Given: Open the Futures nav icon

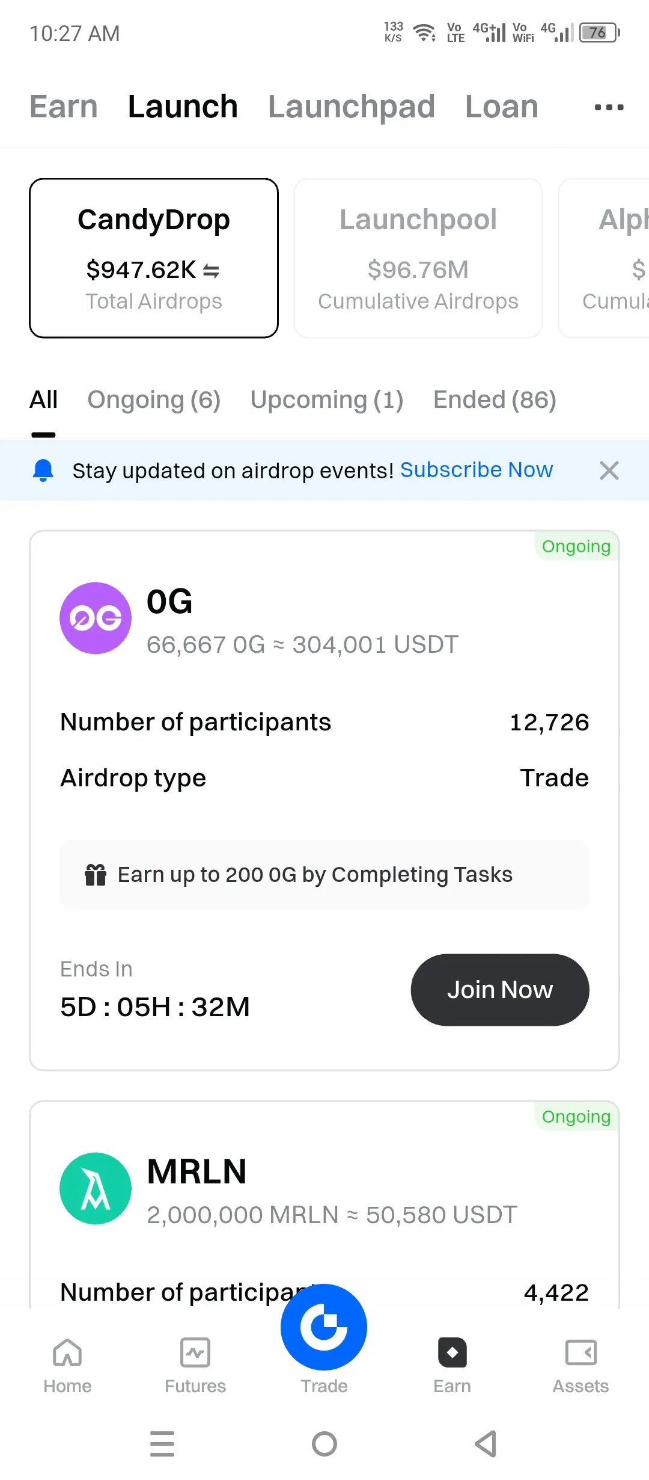Looking at the screenshot, I should point(195,1352).
